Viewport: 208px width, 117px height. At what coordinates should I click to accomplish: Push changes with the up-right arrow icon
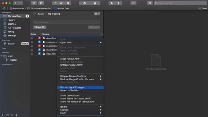pos(68,3)
